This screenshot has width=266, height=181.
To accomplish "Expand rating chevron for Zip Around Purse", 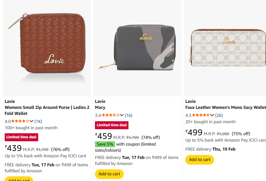I will coord(32,121).
